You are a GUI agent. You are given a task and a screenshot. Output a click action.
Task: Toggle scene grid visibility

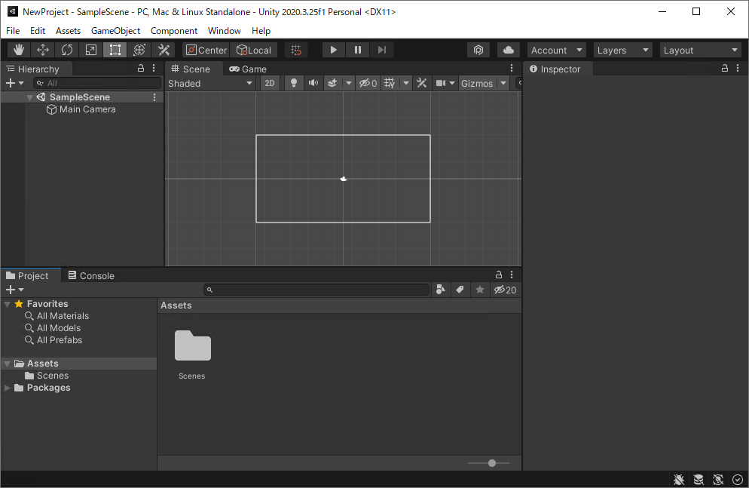[x=390, y=83]
